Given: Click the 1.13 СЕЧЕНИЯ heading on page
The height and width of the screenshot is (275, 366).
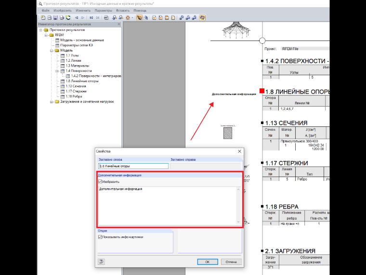Looking at the screenshot, I should [x=286, y=123].
